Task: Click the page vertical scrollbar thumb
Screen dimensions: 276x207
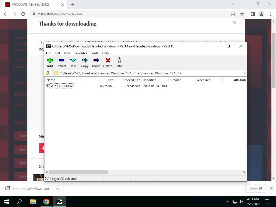Action: [x=274, y=60]
